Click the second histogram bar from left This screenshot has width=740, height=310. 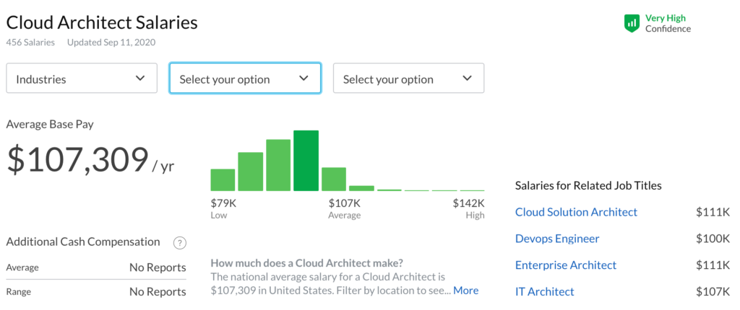coord(250,172)
